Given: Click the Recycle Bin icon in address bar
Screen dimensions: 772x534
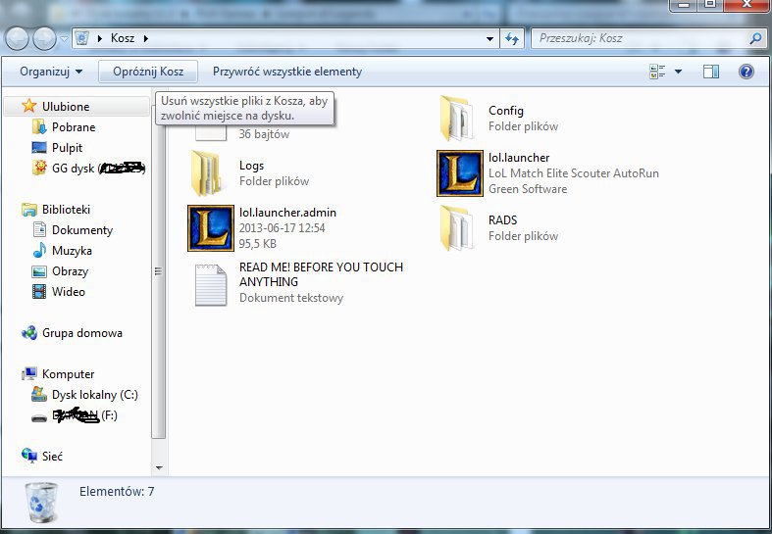Looking at the screenshot, I should tap(82, 38).
